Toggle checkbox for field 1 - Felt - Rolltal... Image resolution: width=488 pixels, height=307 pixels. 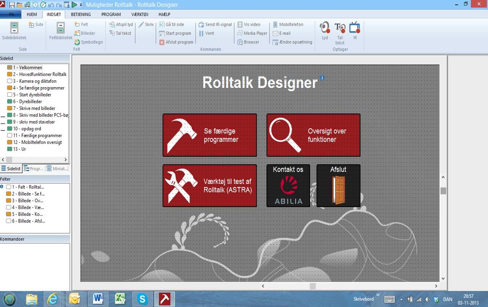8,187
